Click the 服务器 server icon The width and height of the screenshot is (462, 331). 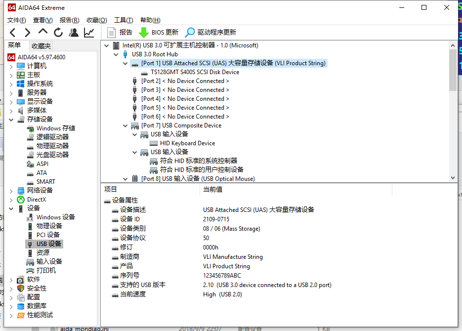coord(21,93)
